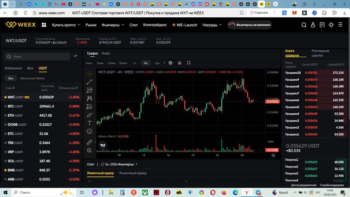Viewport: 350px width, 197px height.
Task: Toggle favorite star for TRX/USDT
Action: (5, 143)
